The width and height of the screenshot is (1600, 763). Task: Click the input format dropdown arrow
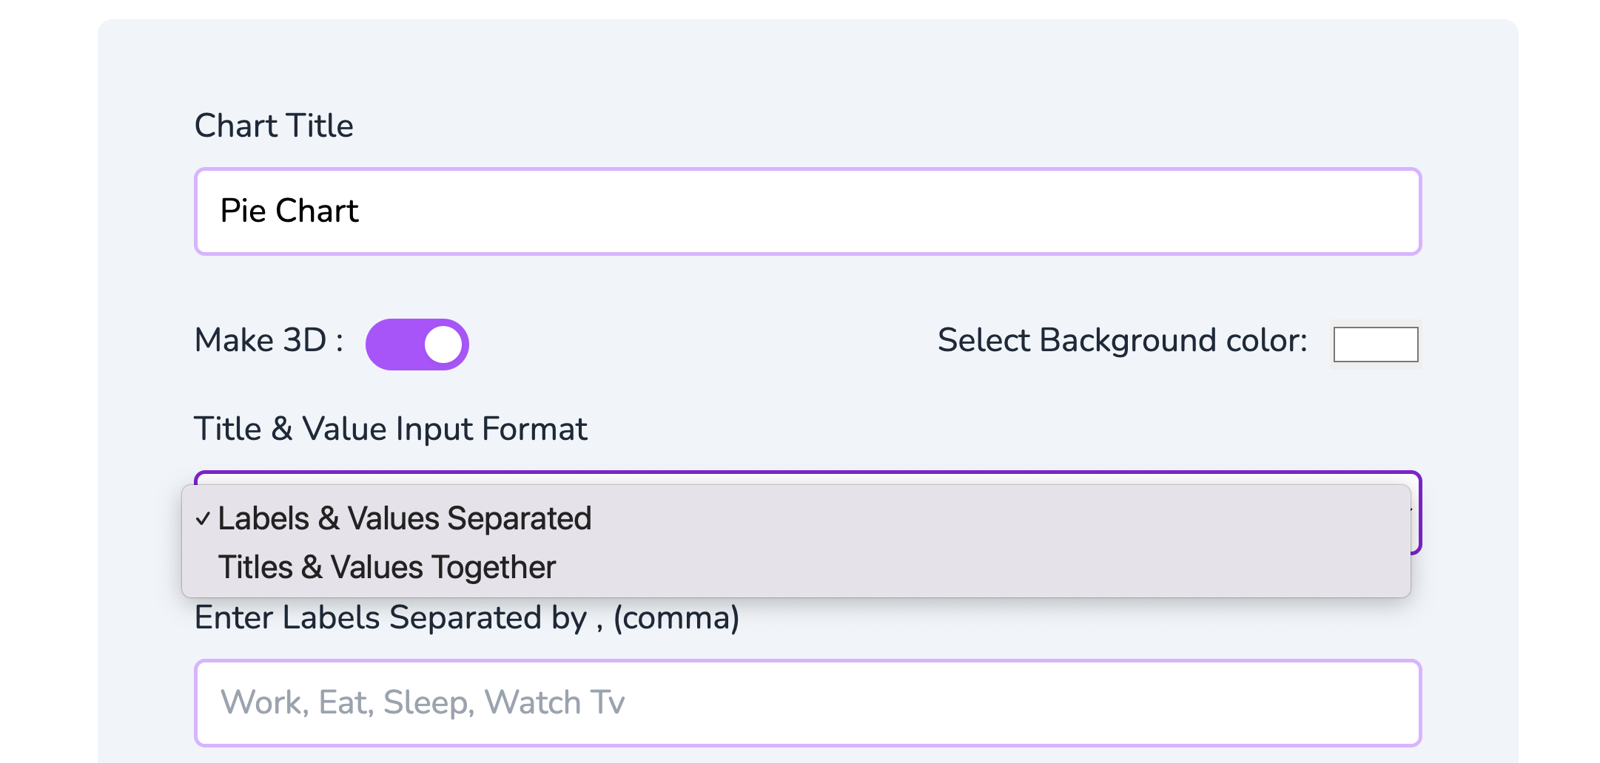1414,512
